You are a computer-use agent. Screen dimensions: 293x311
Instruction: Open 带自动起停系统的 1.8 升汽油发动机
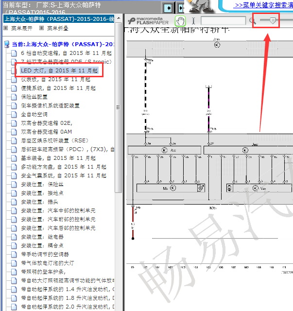pos(68,298)
